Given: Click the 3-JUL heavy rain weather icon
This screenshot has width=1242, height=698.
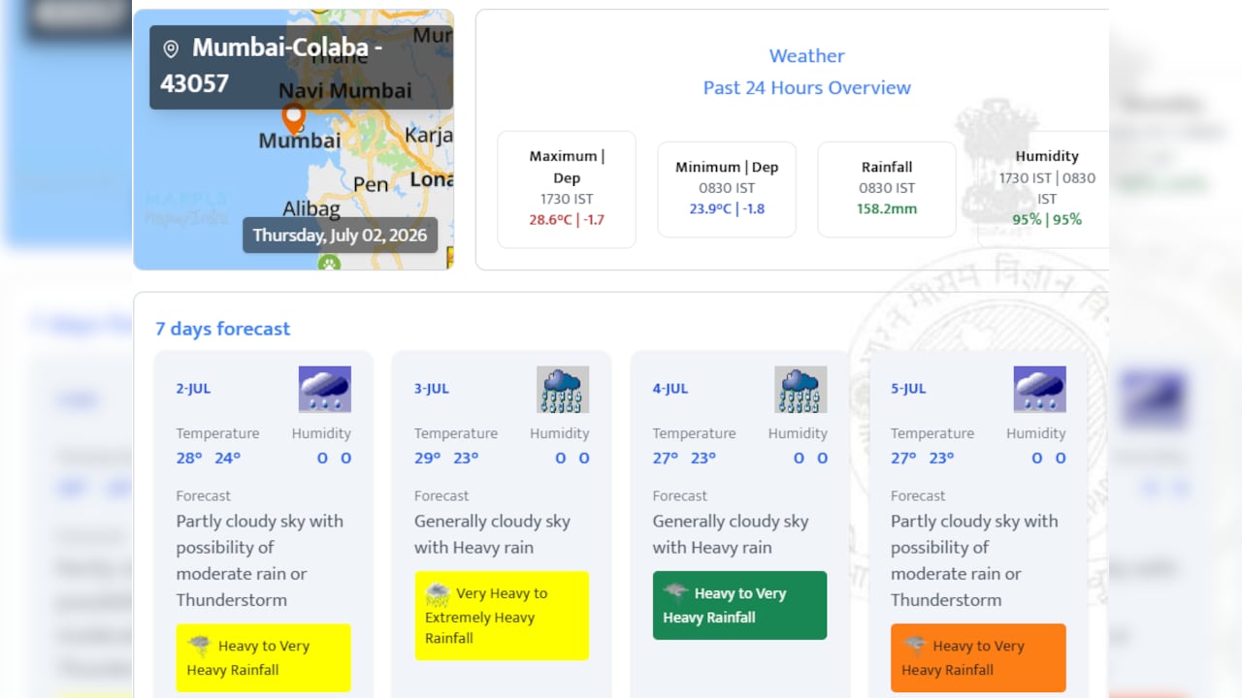Looking at the screenshot, I should coord(563,389).
